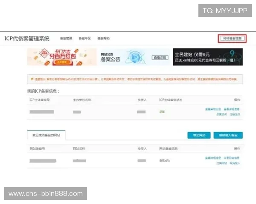Click the horn icon in the notice bar
The height and width of the screenshot is (204, 256).
(x=32, y=79)
